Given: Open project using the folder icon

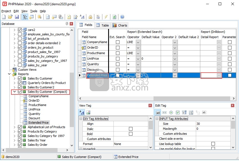Looking at the screenshot, I should tap(10, 17).
